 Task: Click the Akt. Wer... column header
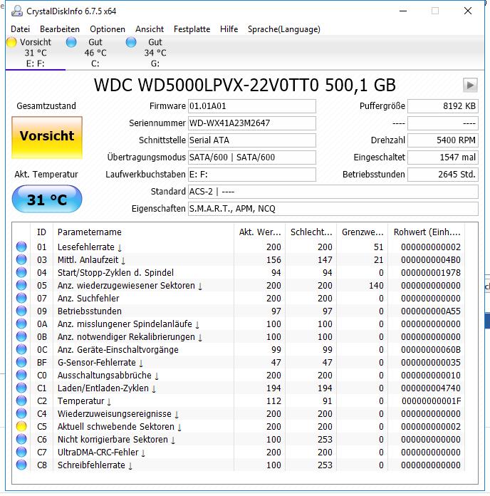coord(259,232)
